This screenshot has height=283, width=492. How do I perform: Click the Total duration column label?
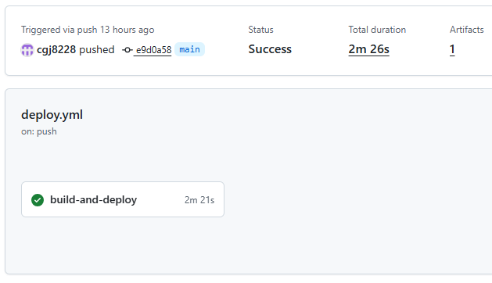(x=377, y=30)
